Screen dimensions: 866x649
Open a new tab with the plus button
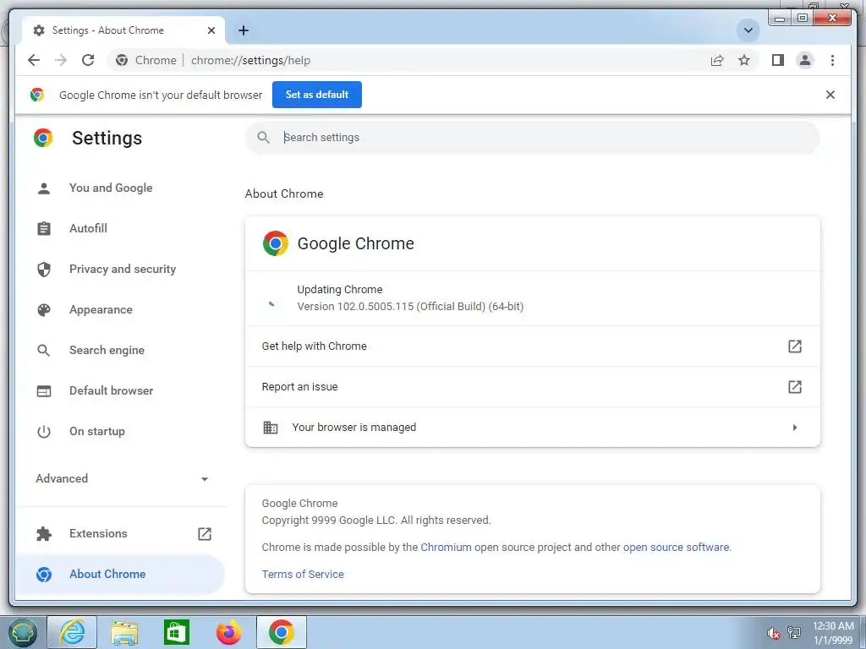point(244,30)
